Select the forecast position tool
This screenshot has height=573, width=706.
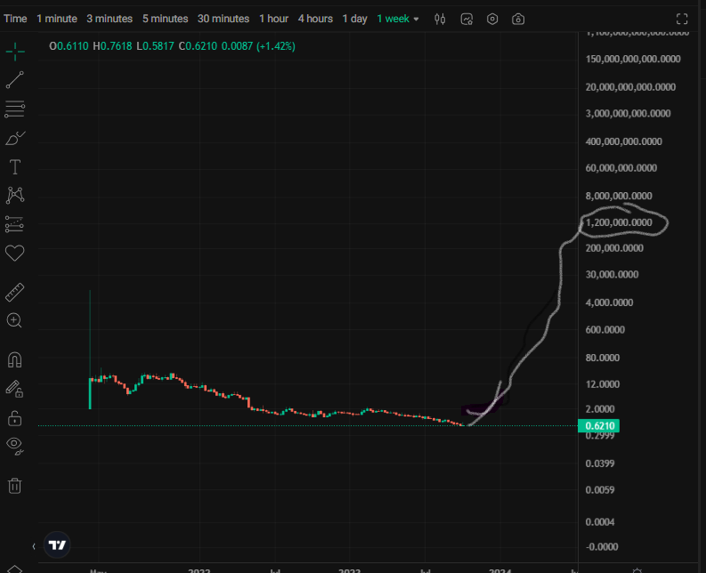[14, 224]
